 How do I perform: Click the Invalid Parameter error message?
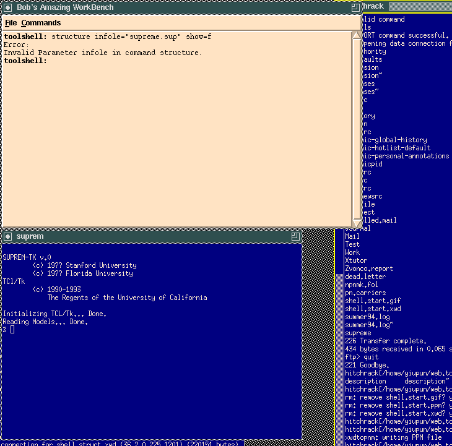tap(102, 53)
